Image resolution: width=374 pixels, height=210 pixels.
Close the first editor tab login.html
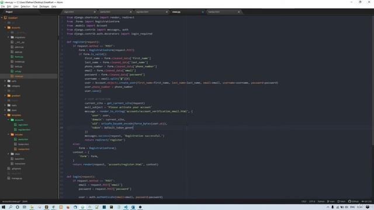pyautogui.click(x=95, y=12)
